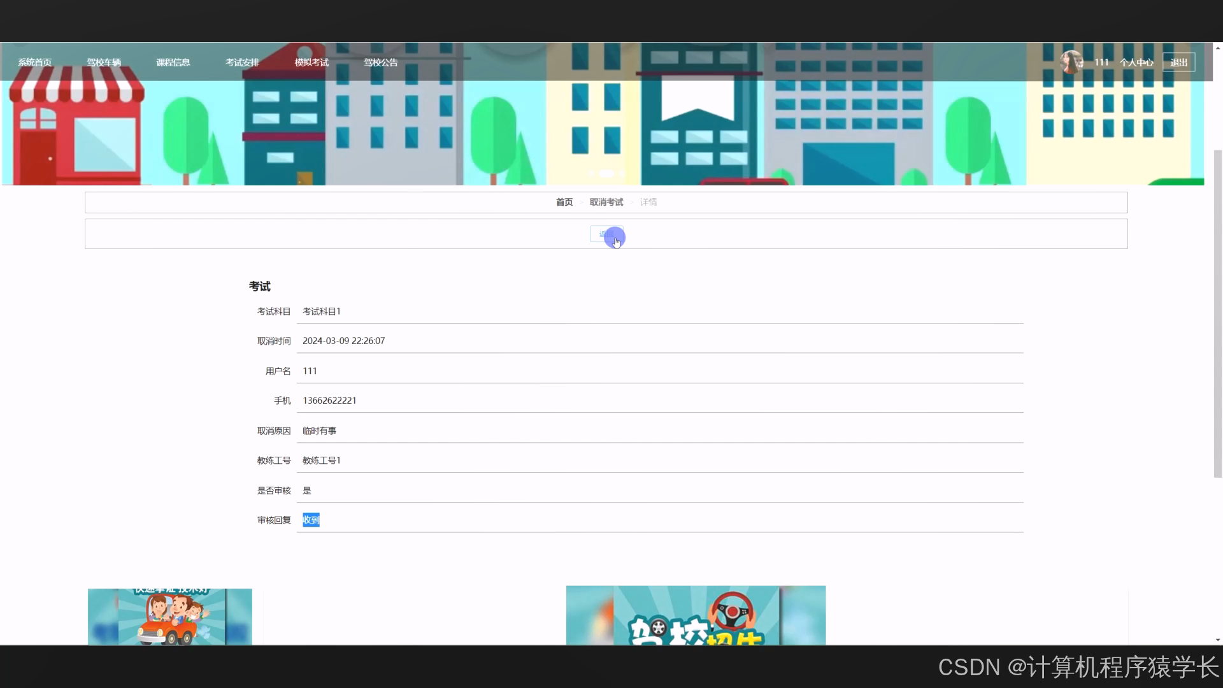Go to 课程信息 page
Image resolution: width=1223 pixels, height=688 pixels.
[173, 62]
